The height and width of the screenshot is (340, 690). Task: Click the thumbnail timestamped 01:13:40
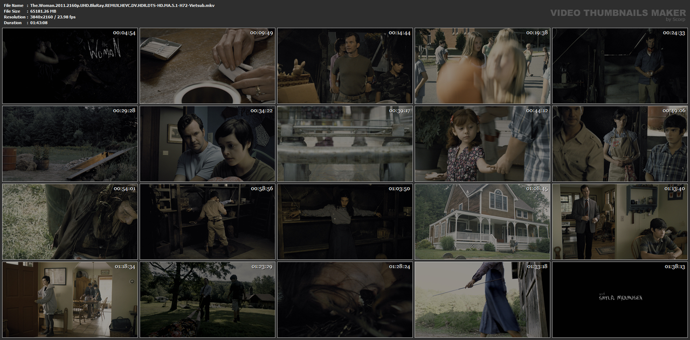tap(620, 222)
